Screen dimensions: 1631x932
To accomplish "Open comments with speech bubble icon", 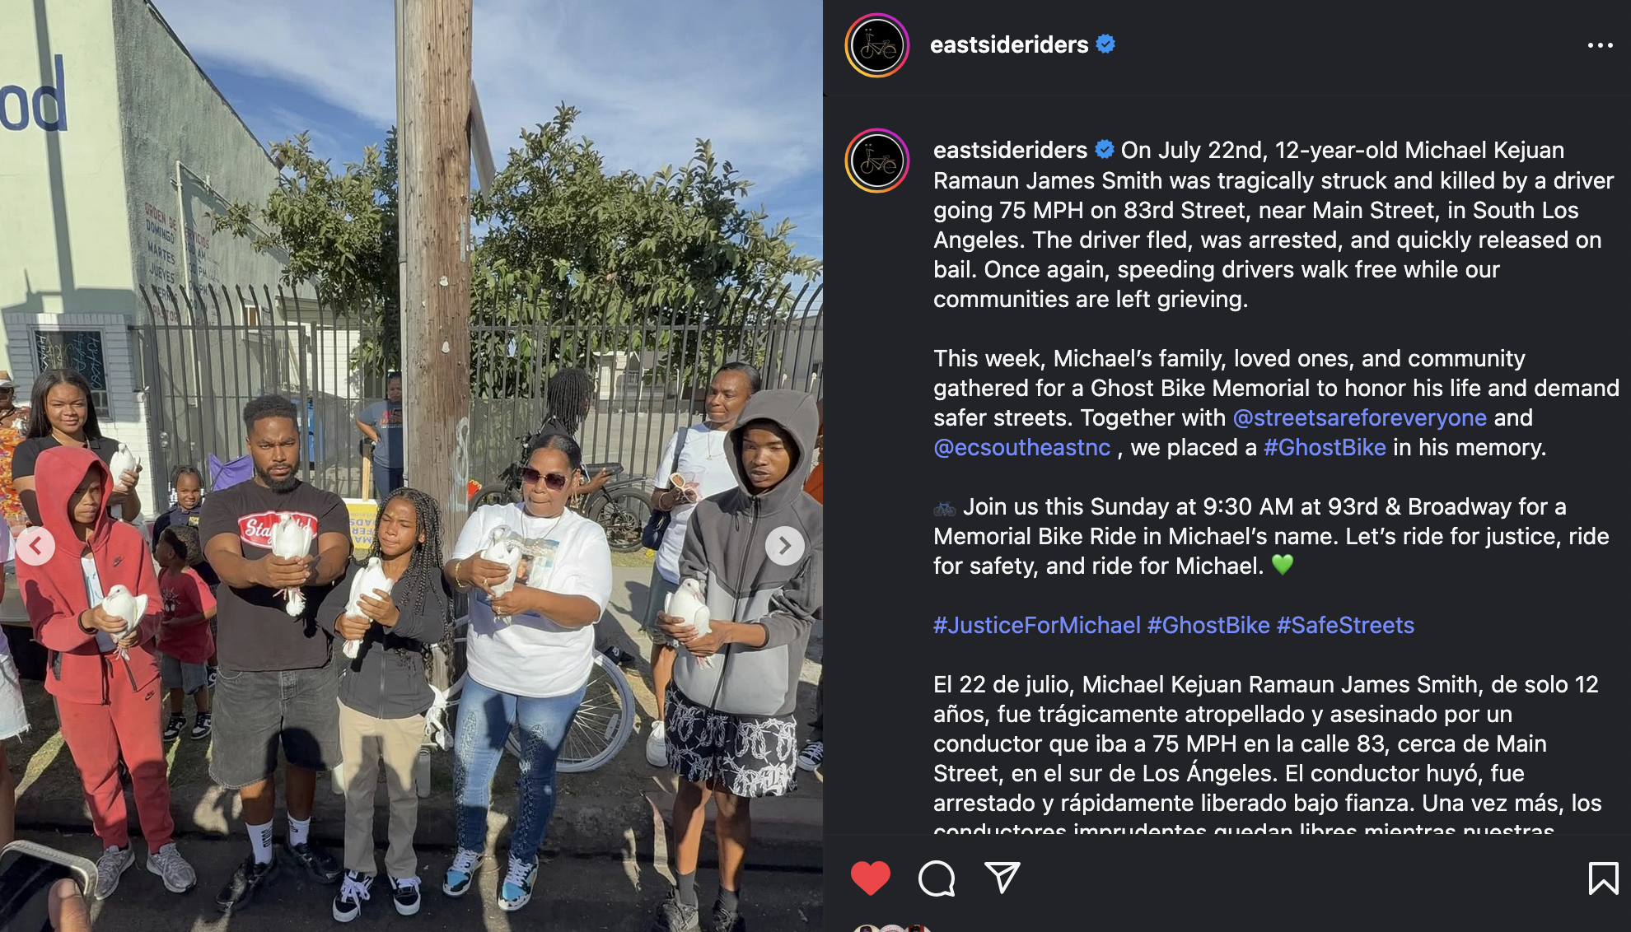I will [937, 878].
